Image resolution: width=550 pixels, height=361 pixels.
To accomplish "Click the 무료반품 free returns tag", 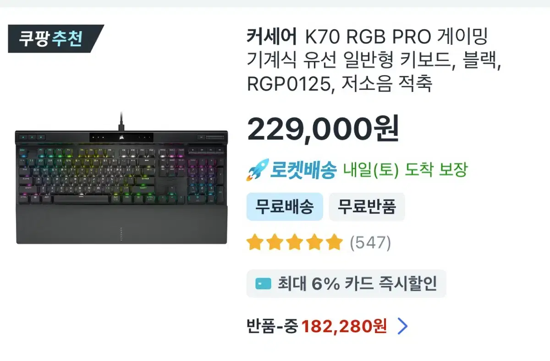I will click(367, 207).
